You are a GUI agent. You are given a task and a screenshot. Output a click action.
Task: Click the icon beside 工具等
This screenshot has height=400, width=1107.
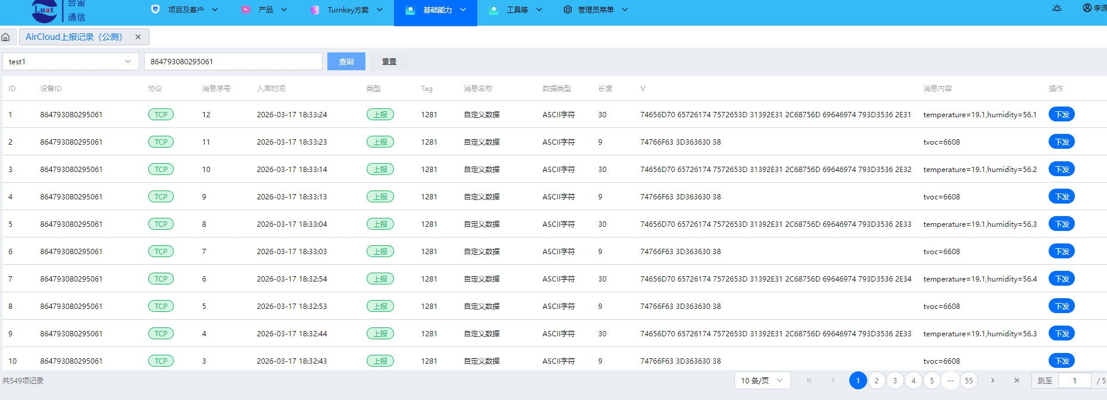click(493, 10)
